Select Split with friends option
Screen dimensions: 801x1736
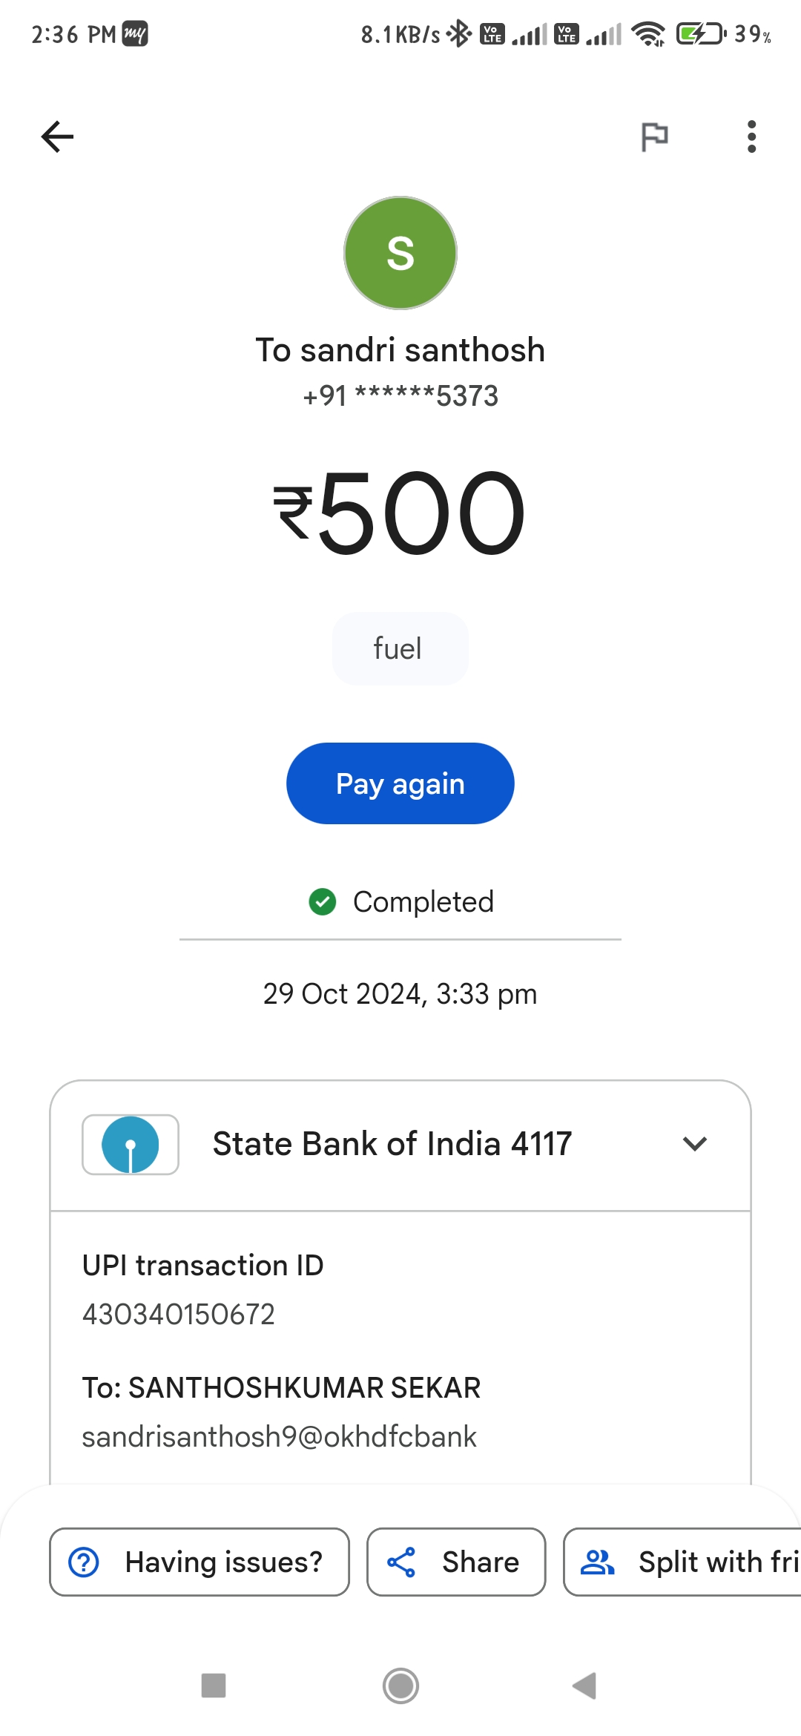[682, 1562]
